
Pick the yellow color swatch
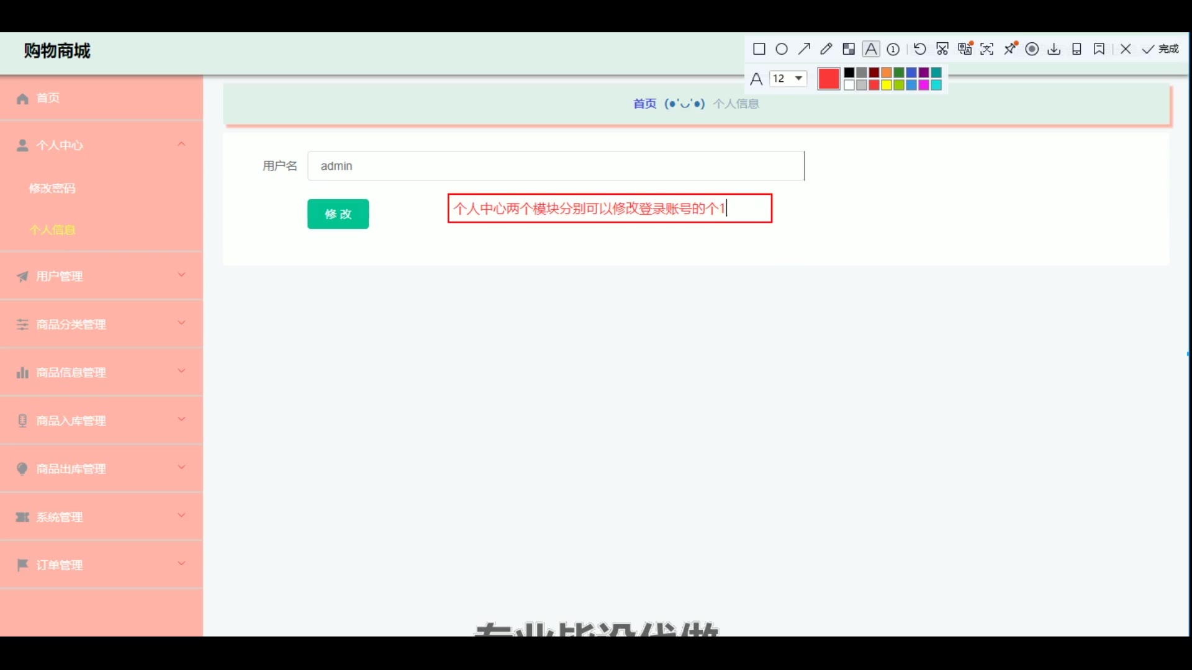887,85
